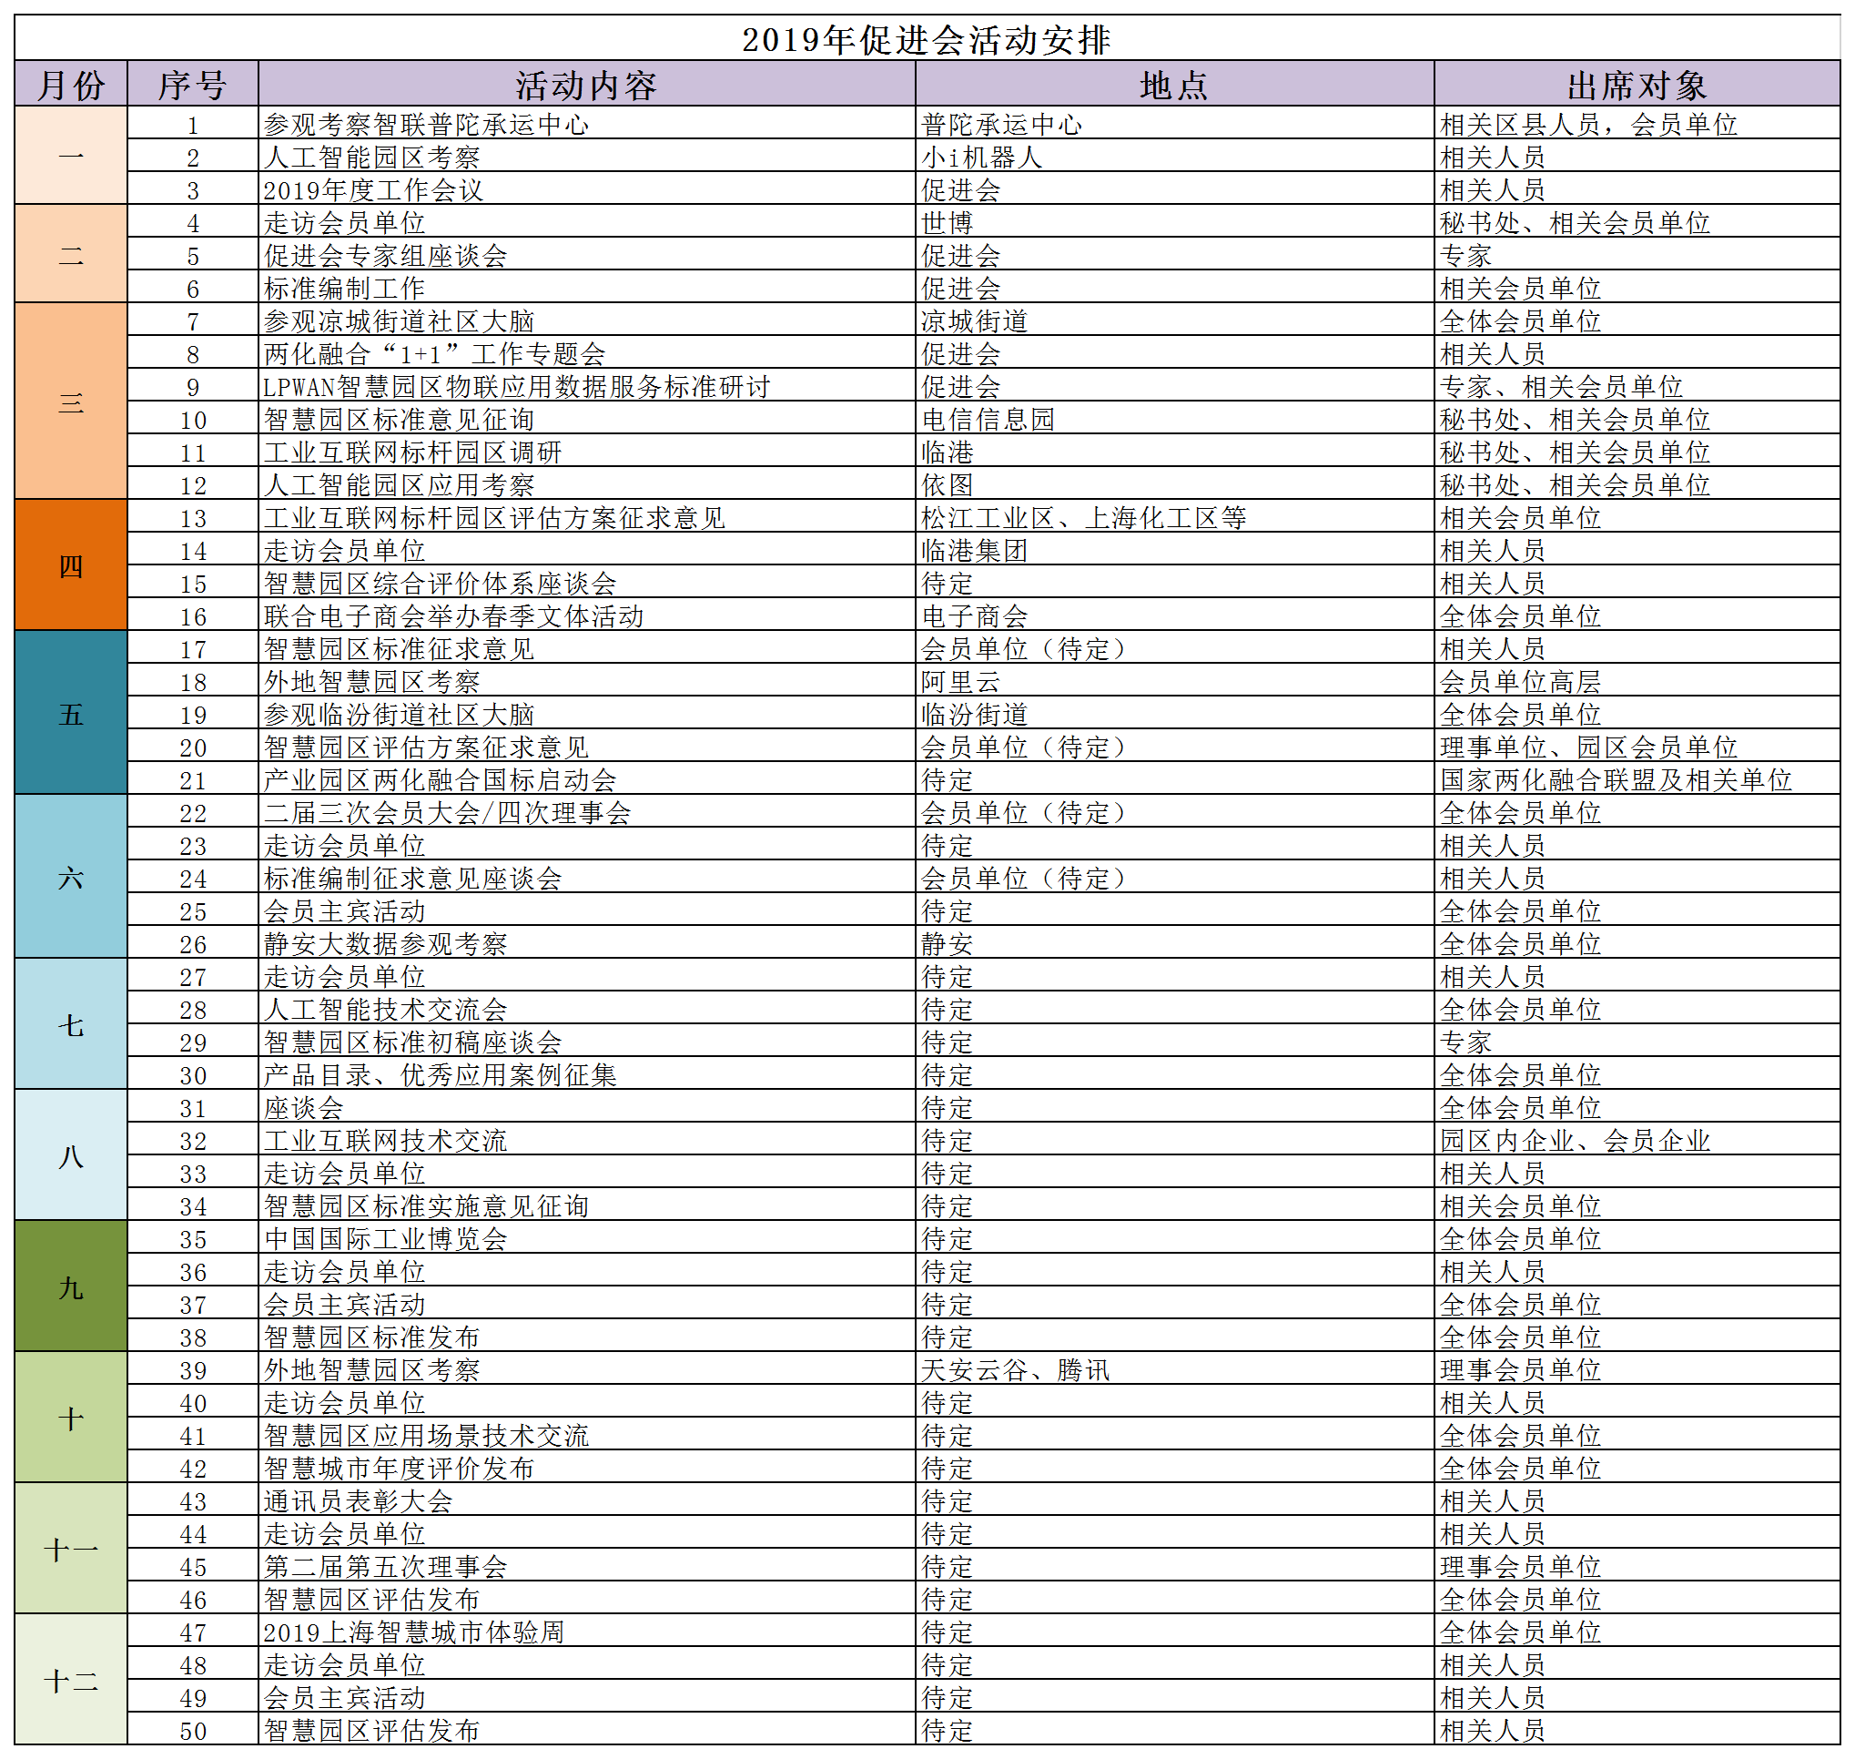Image resolution: width=1855 pixels, height=1759 pixels.
Task: Select cell 两化融合“1+1”工作专题会
Action: pyautogui.click(x=587, y=352)
